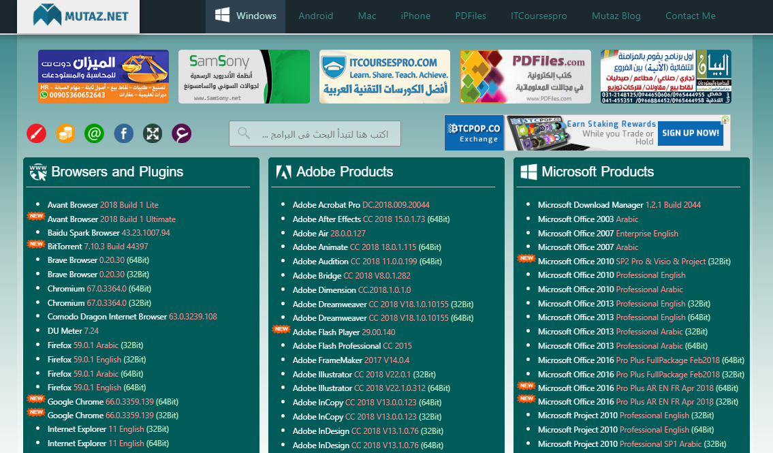Click the Microsoft Products Windows icon

click(x=529, y=172)
